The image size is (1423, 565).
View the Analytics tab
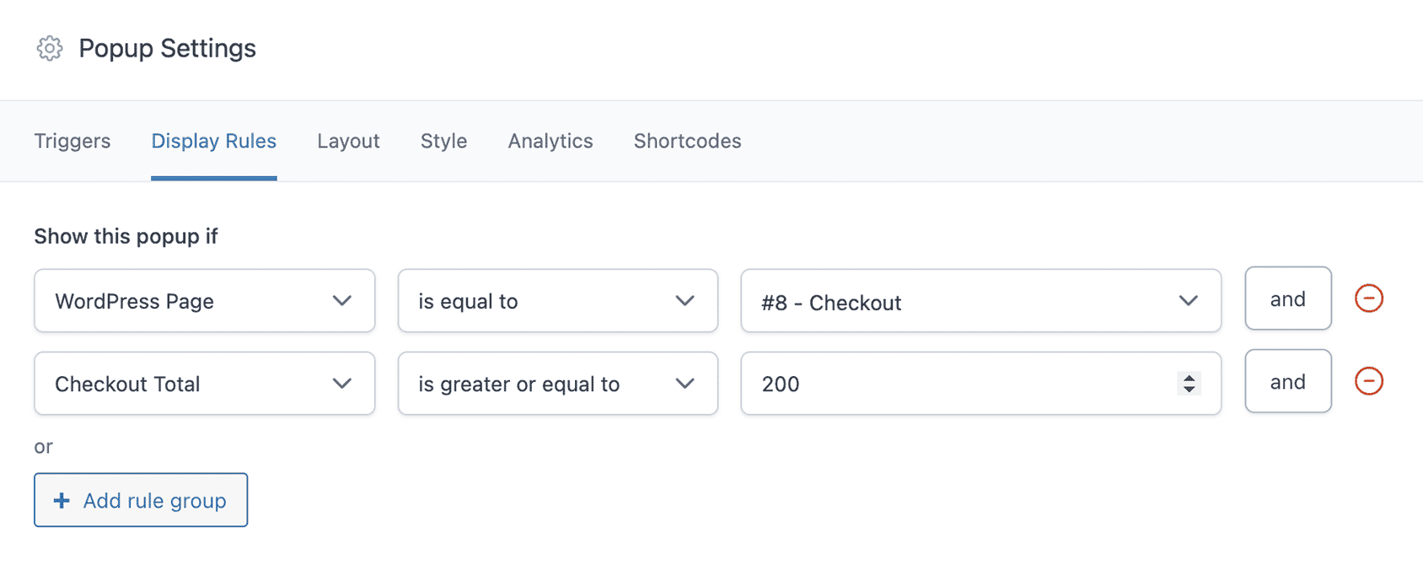[550, 141]
